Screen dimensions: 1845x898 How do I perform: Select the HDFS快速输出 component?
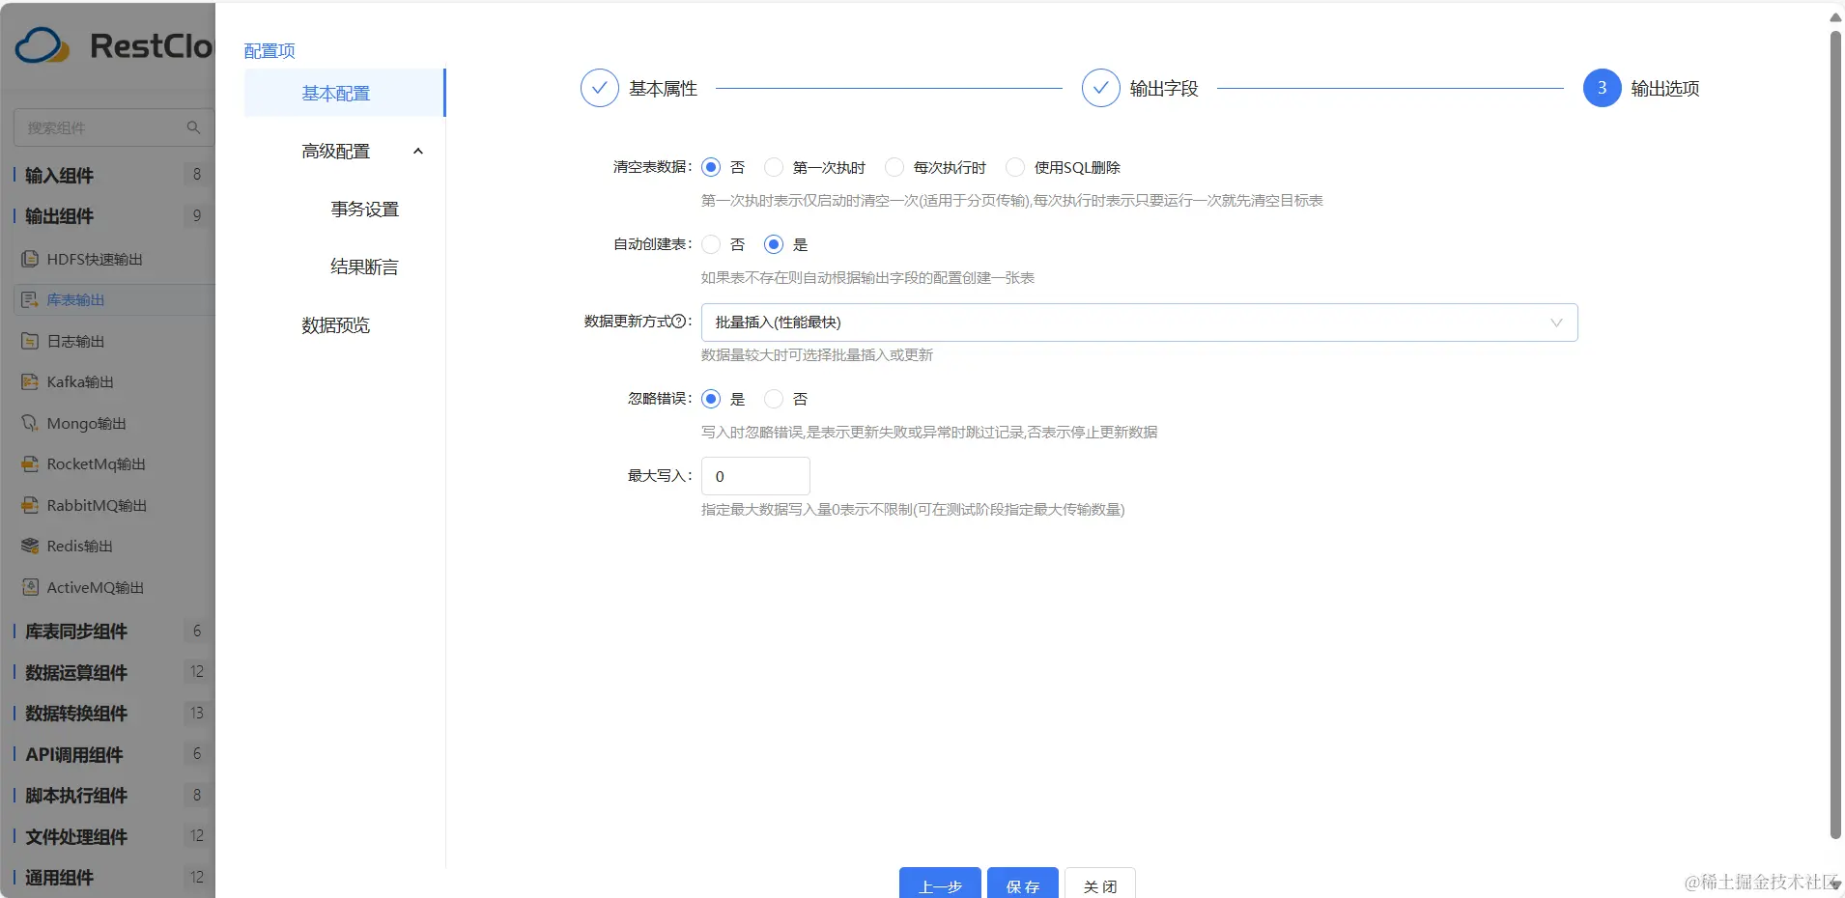click(x=94, y=258)
